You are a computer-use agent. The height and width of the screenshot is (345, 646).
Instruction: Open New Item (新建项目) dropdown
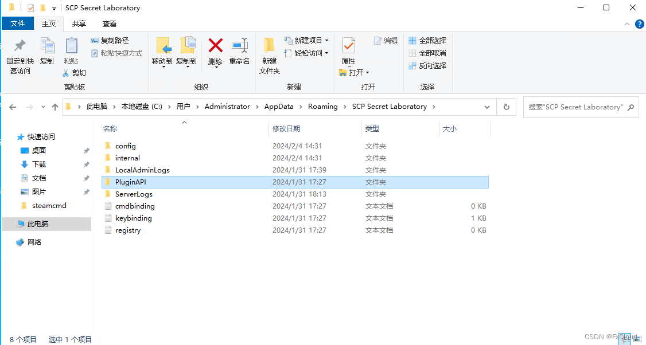click(x=306, y=40)
